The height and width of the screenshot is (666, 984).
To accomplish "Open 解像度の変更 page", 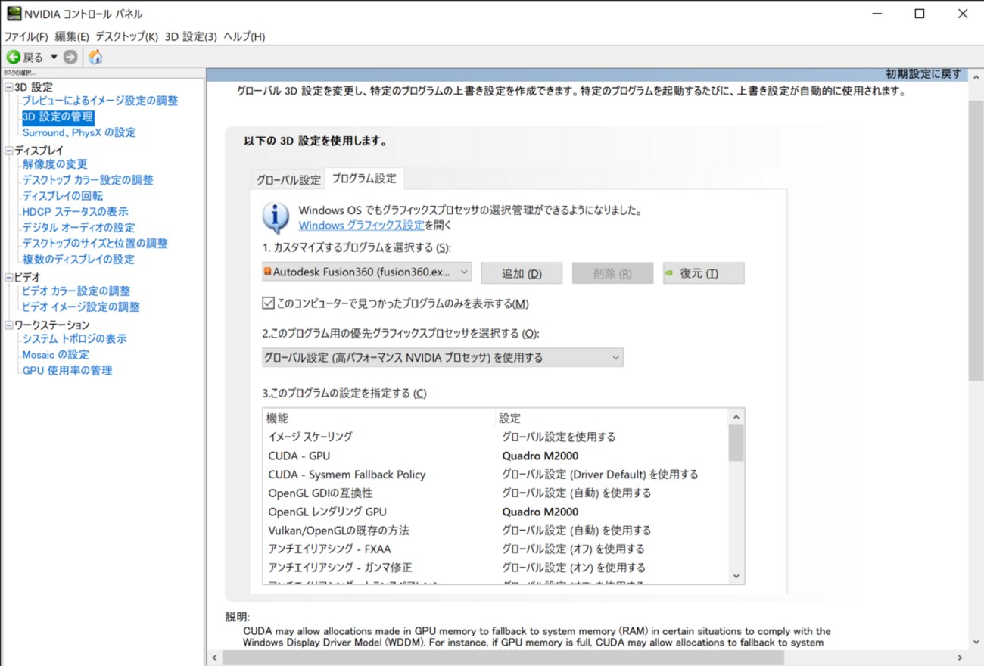I will pyautogui.click(x=54, y=164).
